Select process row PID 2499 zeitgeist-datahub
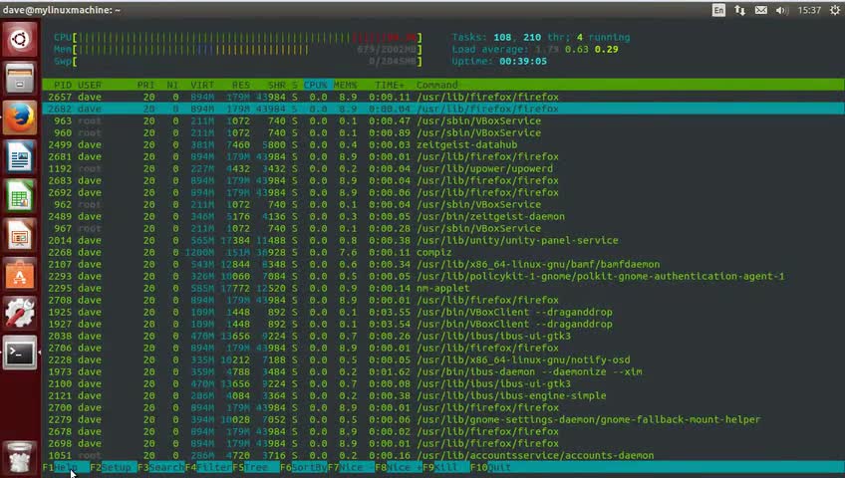 [443, 144]
